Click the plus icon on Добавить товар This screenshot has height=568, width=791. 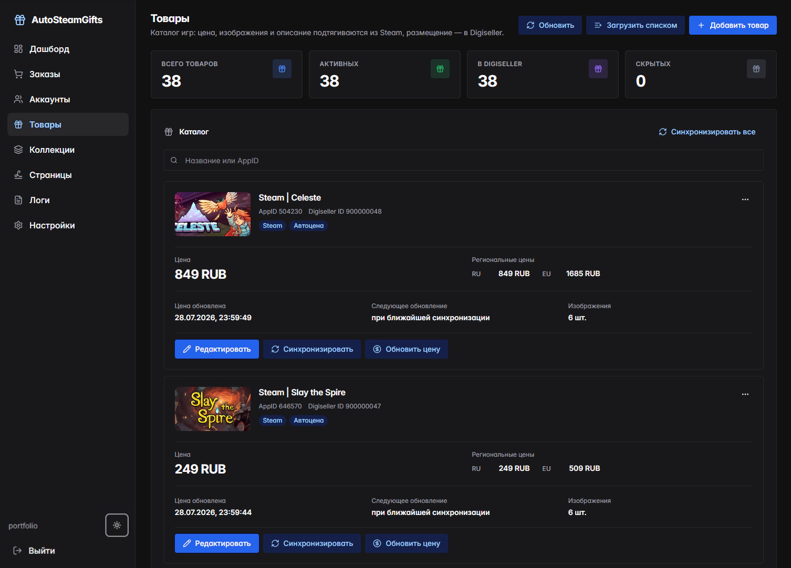click(701, 25)
